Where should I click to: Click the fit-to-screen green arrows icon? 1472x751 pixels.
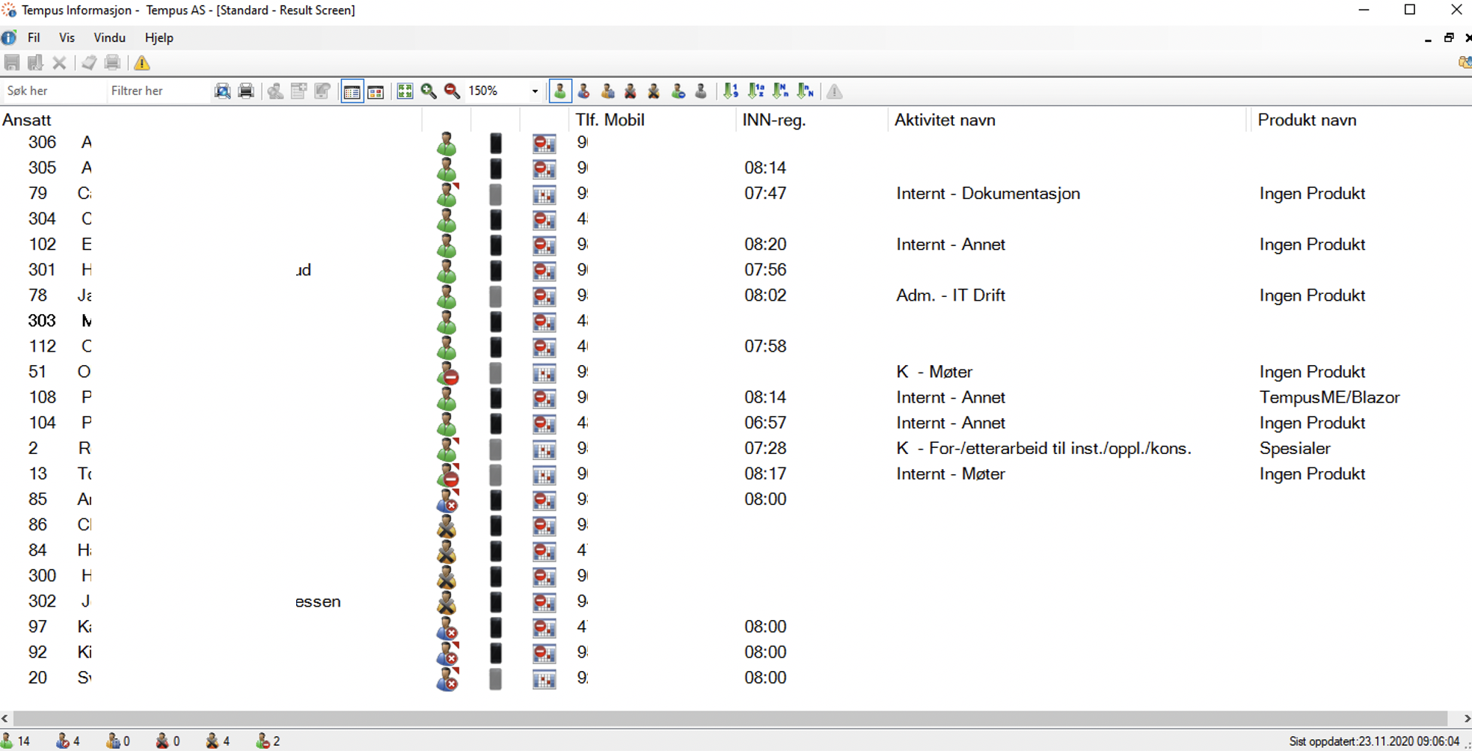pyautogui.click(x=405, y=91)
